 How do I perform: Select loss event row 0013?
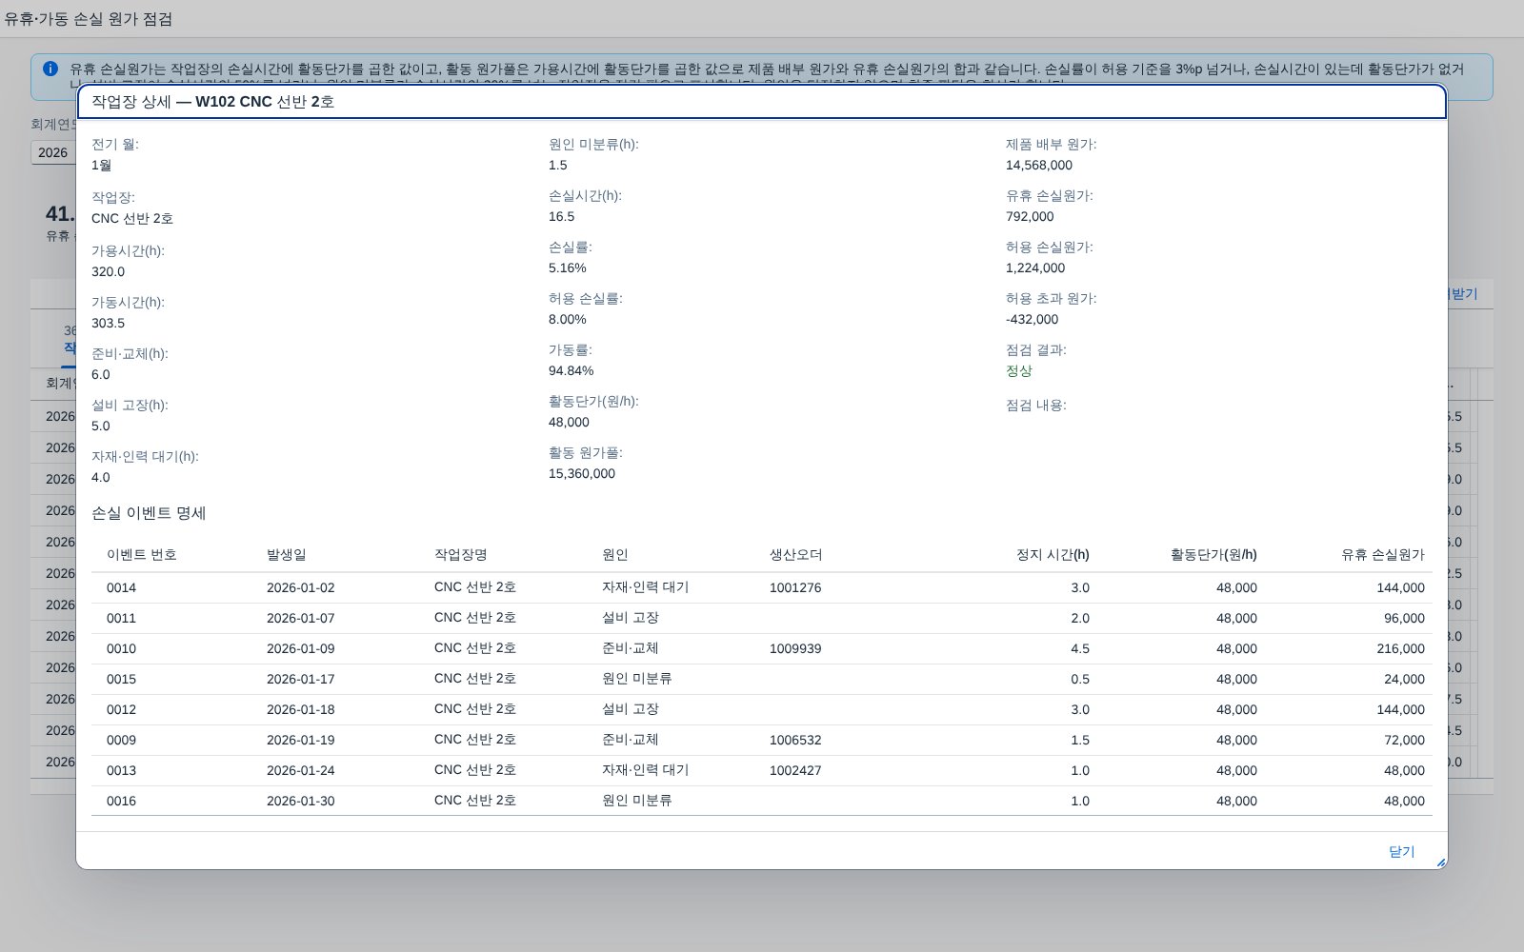point(762,770)
